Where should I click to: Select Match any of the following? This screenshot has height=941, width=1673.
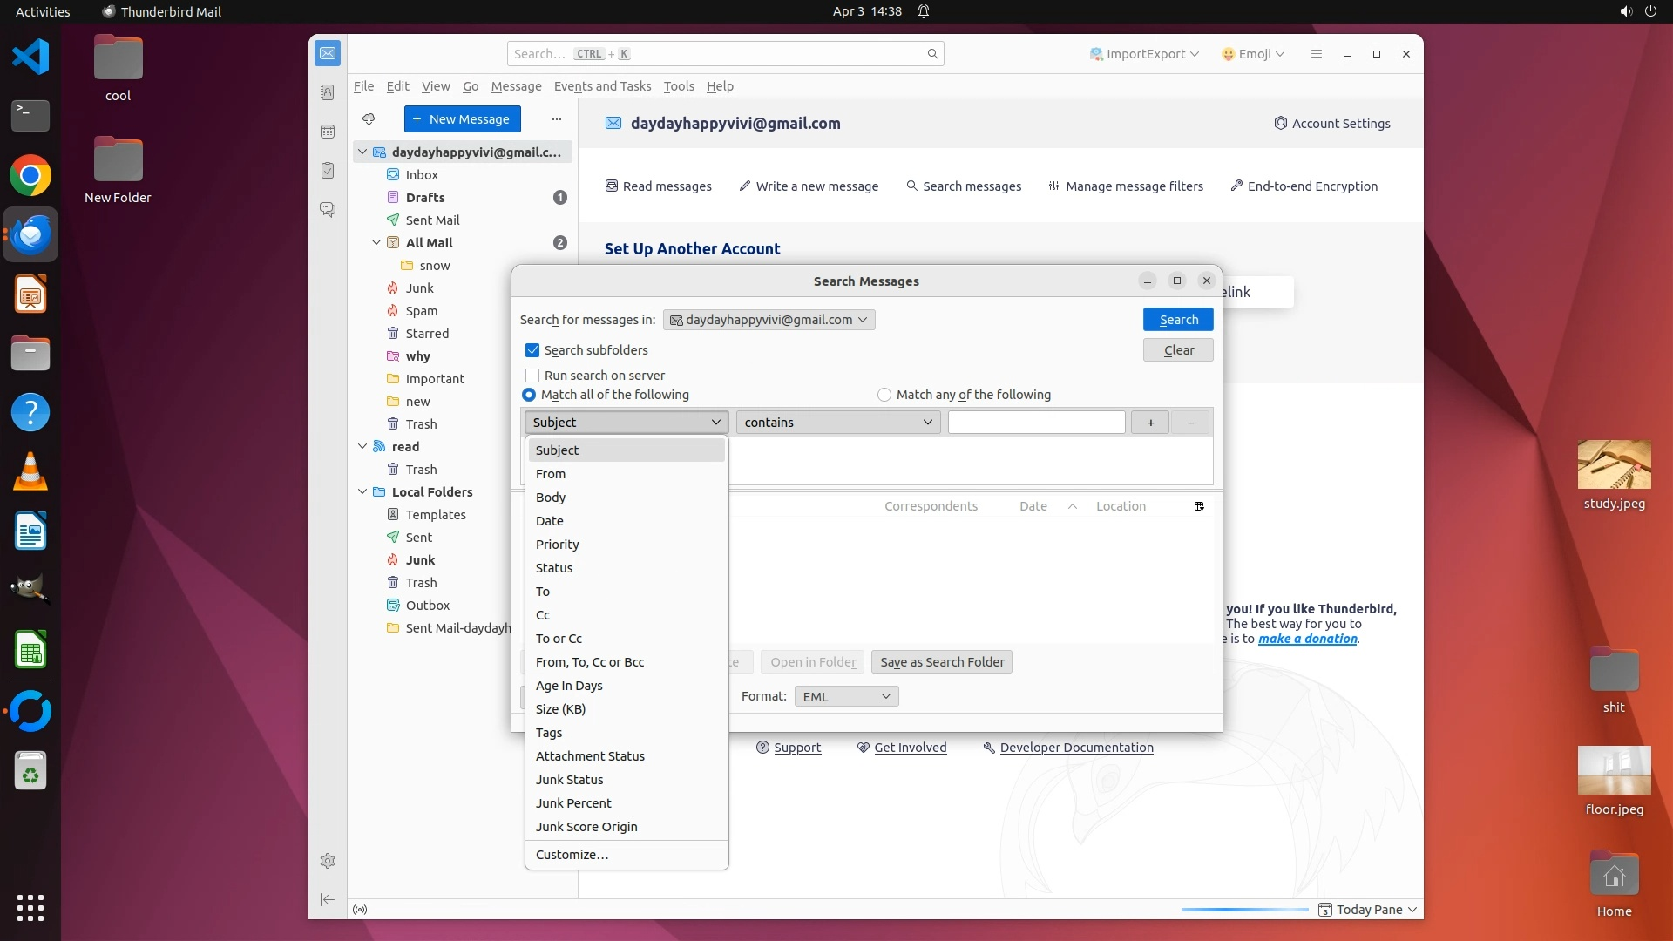click(884, 395)
